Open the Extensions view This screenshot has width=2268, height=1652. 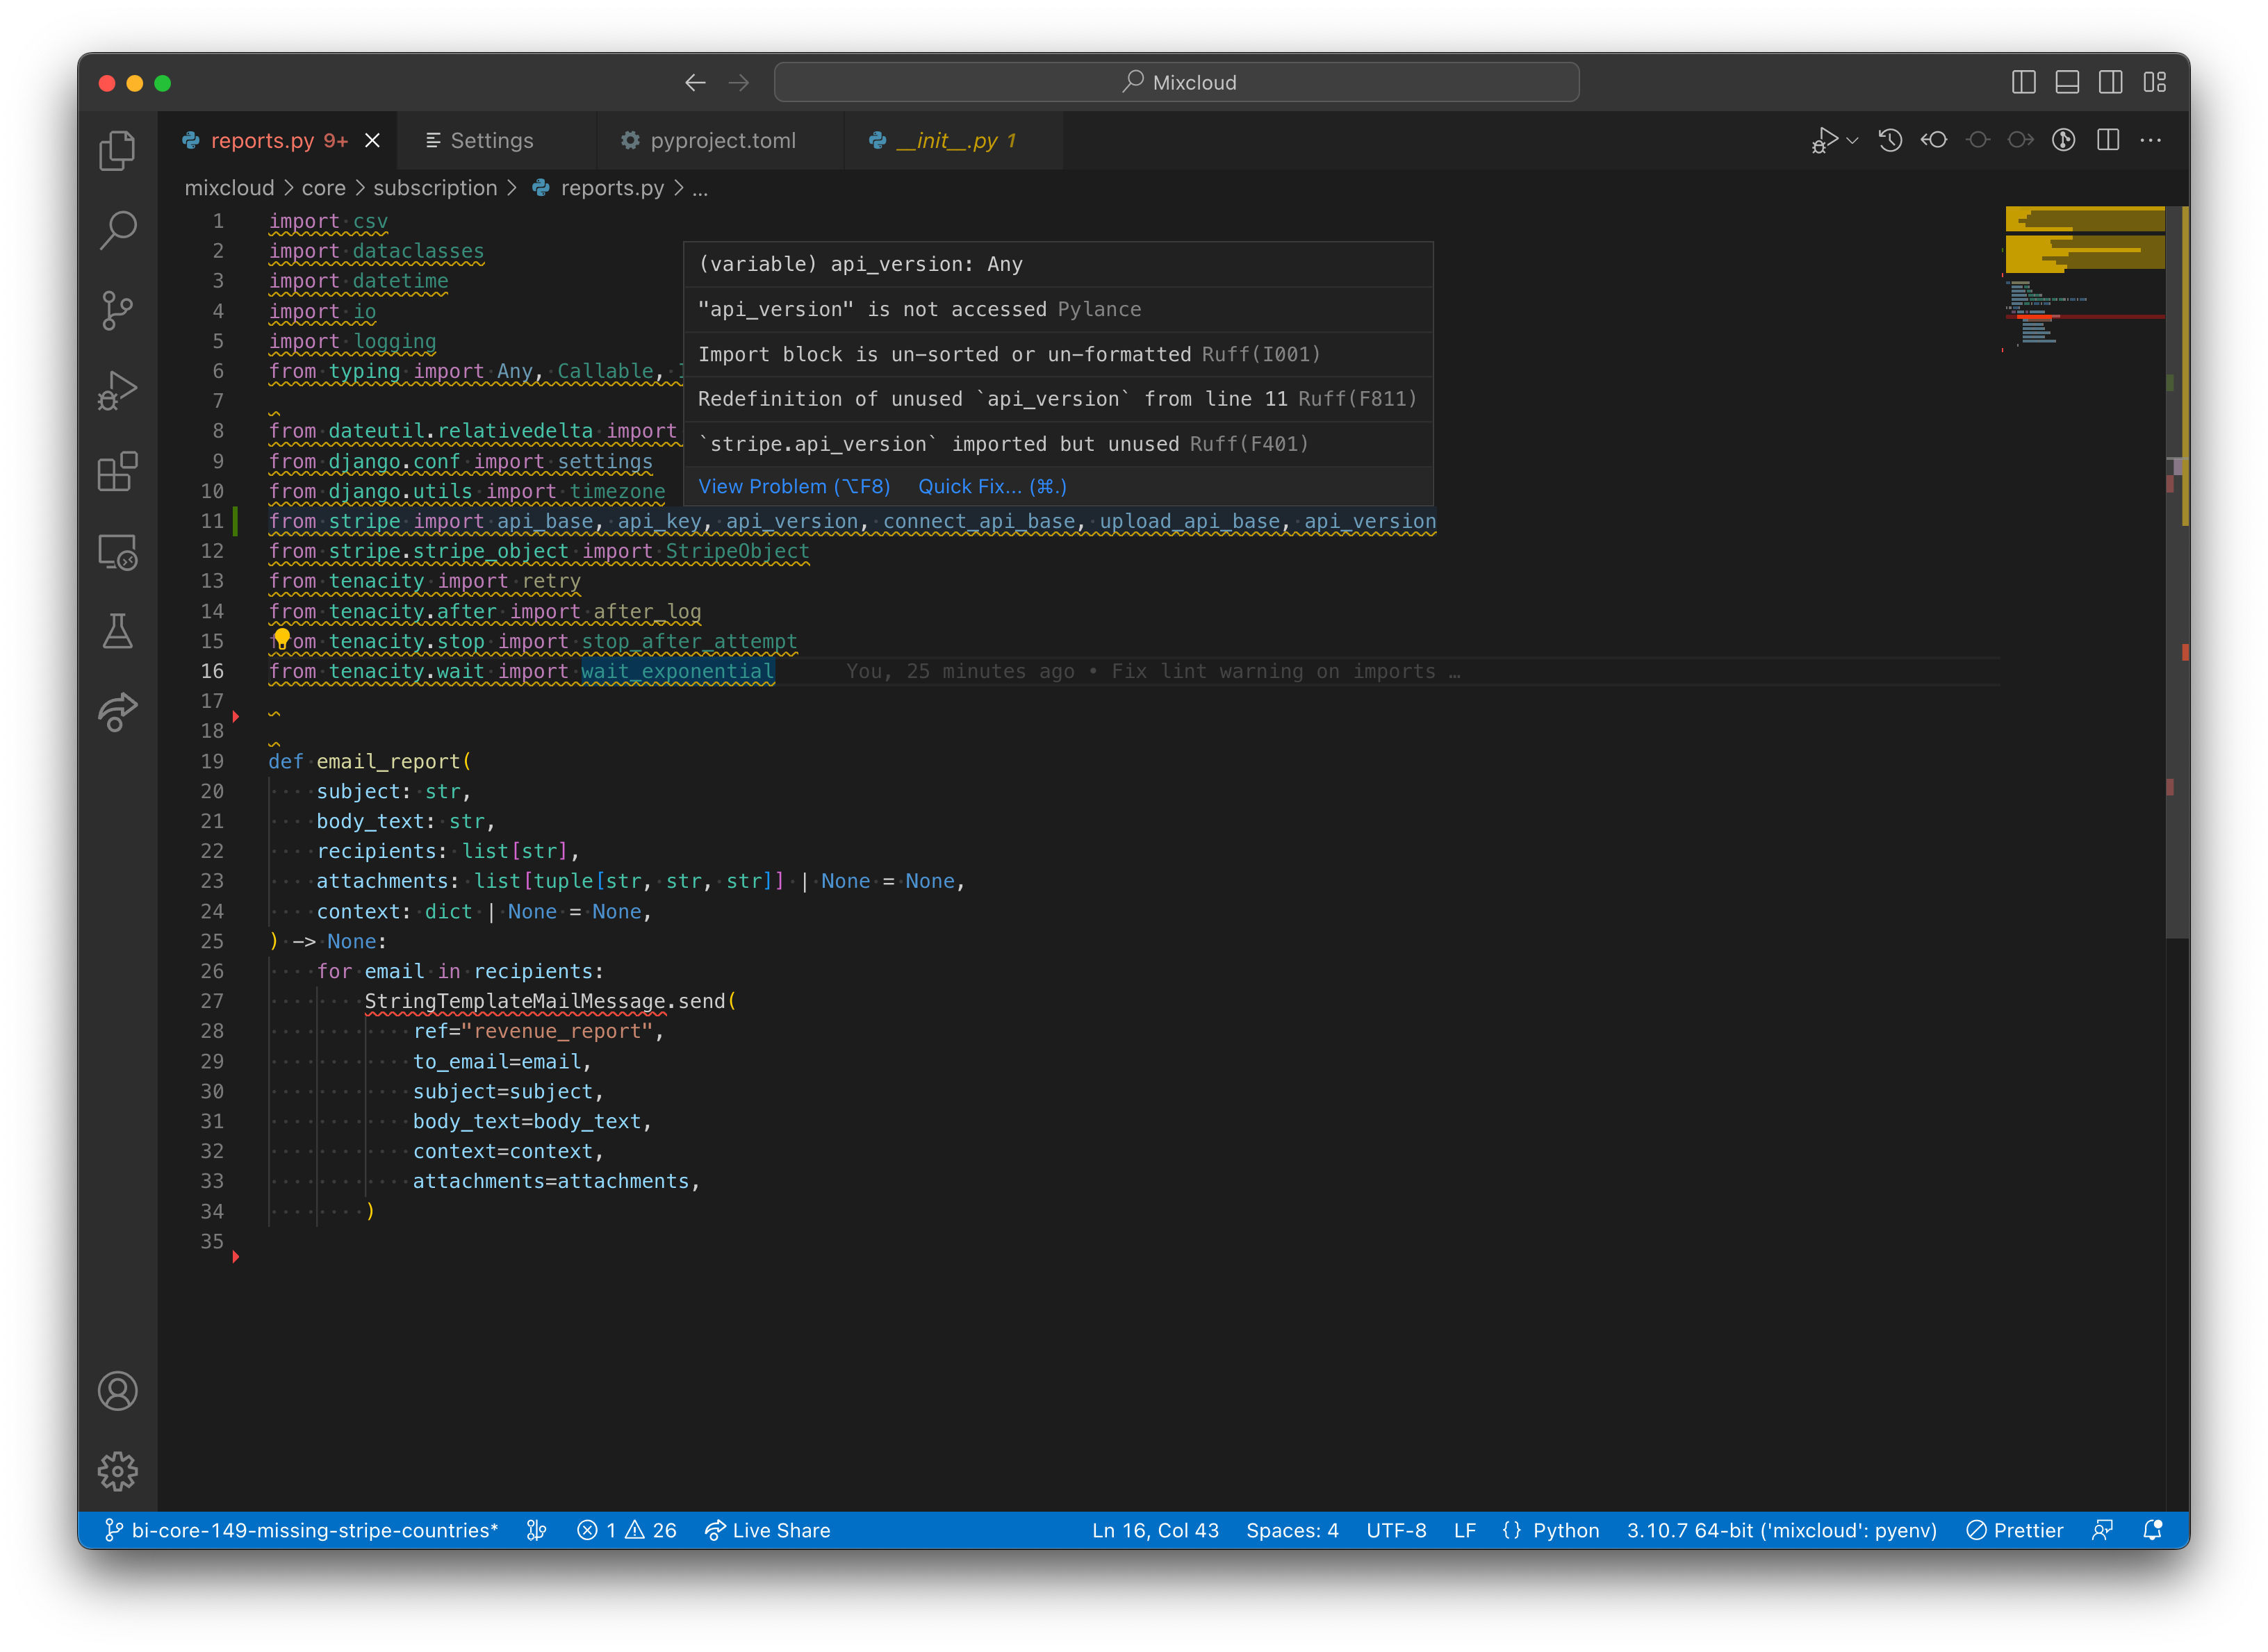(x=118, y=471)
